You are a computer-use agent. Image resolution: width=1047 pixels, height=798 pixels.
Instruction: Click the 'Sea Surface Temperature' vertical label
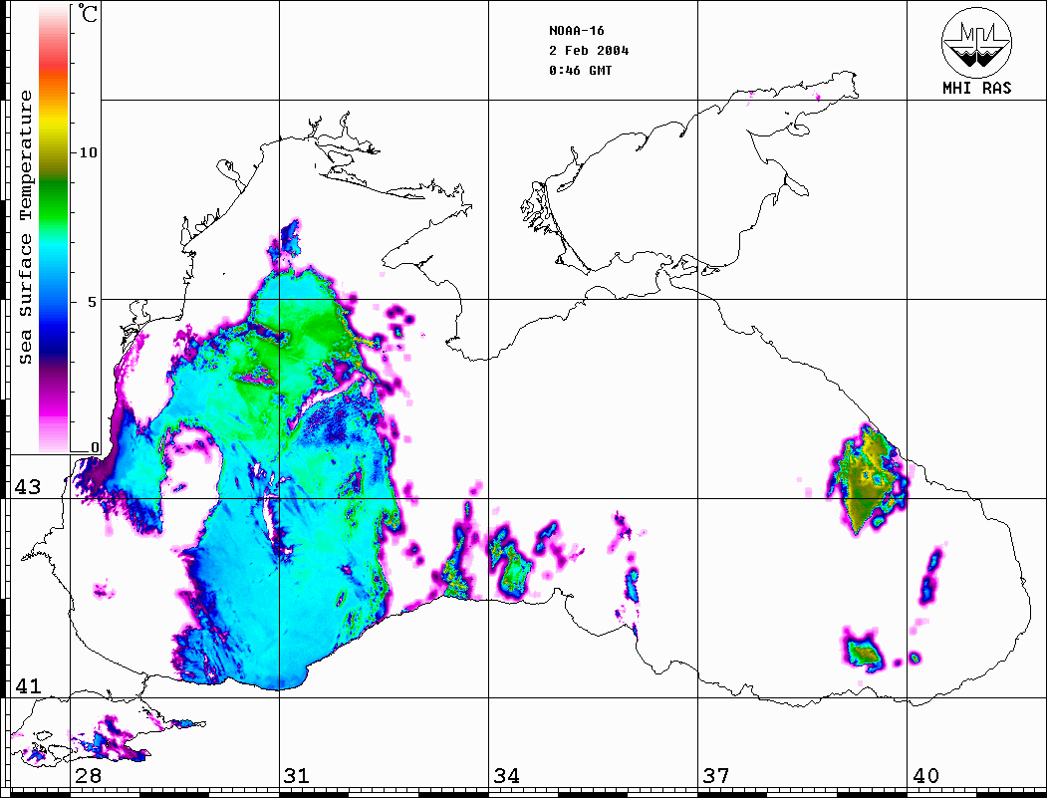pos(25,227)
